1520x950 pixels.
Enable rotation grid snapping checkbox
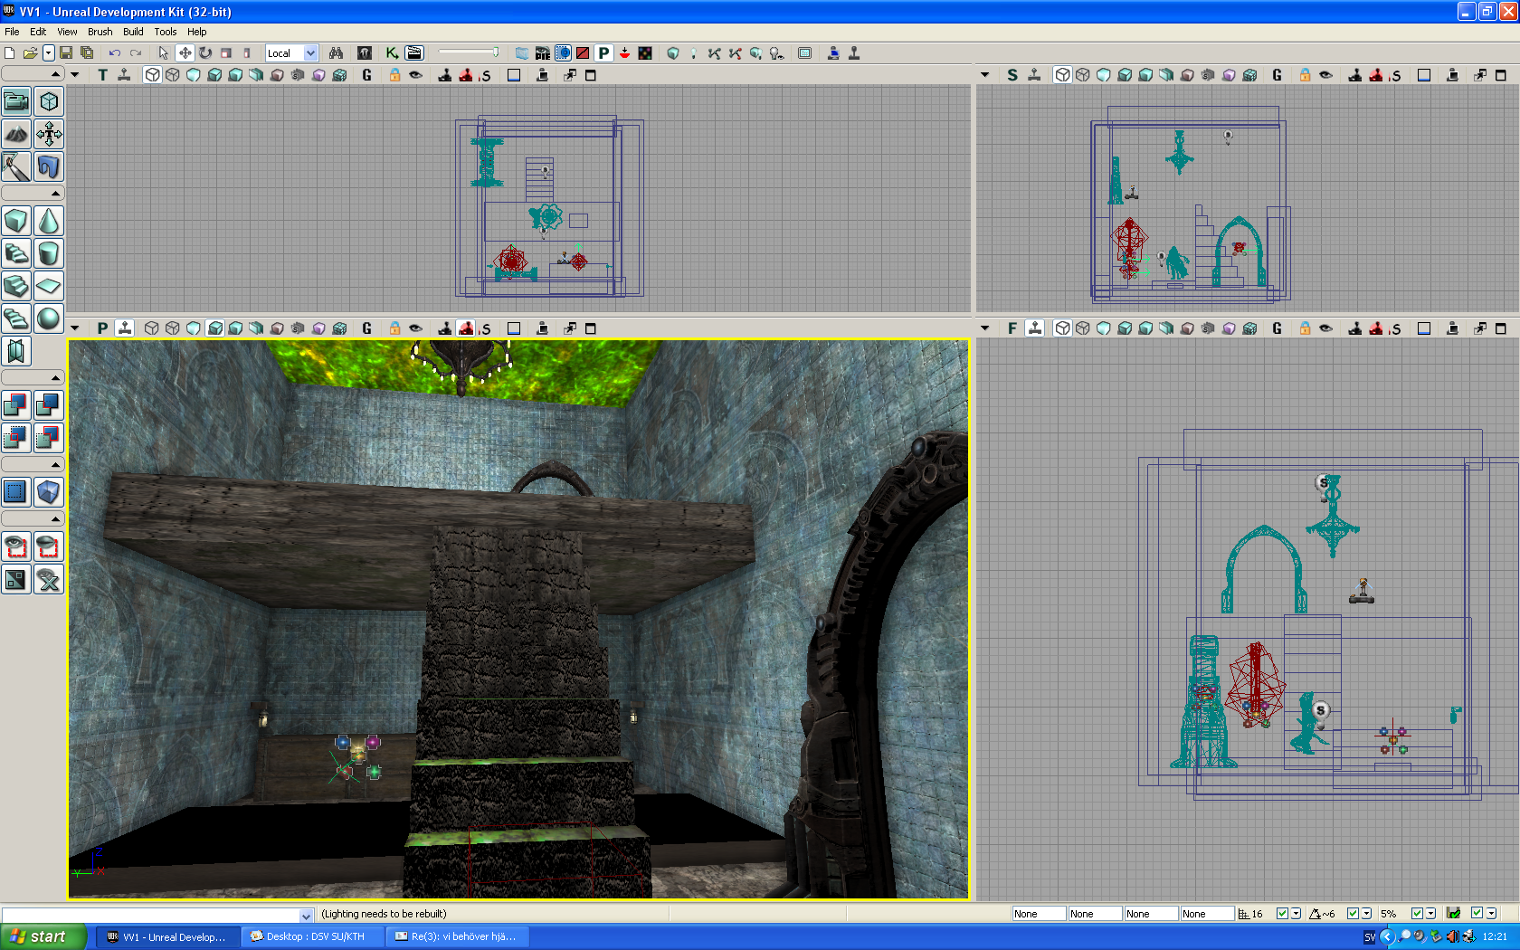[x=1353, y=914]
